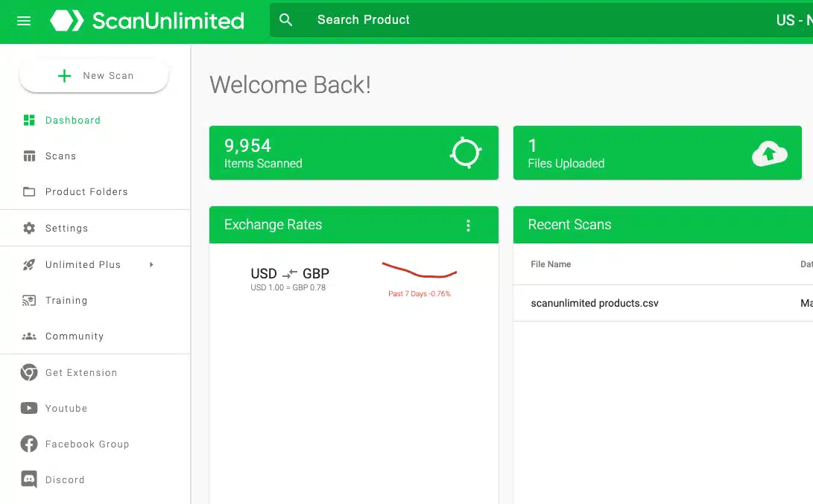This screenshot has width=813, height=504.
Task: Click the ScanUnlimited hexagon logo
Action: (67, 21)
